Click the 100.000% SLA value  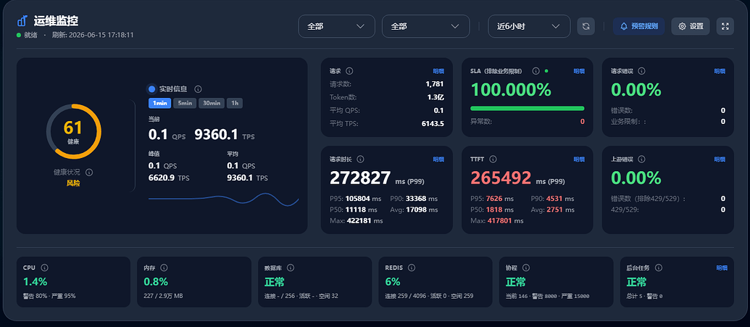[511, 89]
